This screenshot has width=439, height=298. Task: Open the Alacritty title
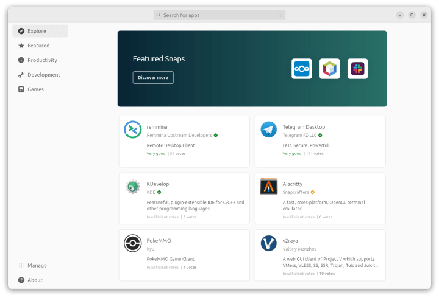(x=292, y=184)
